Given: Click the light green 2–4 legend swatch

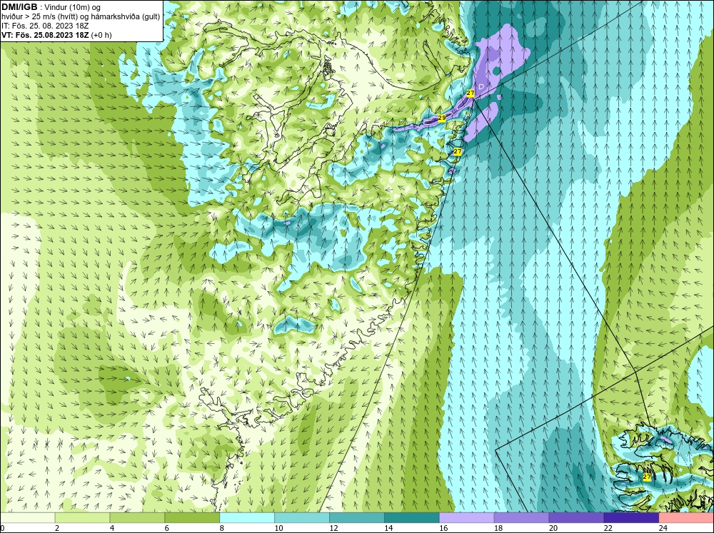Looking at the screenshot, I should (x=82, y=518).
